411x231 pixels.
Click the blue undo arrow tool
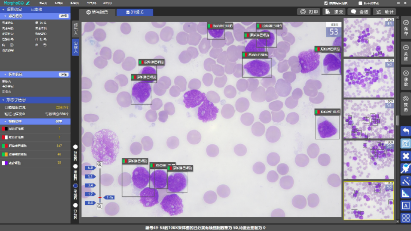(405, 131)
